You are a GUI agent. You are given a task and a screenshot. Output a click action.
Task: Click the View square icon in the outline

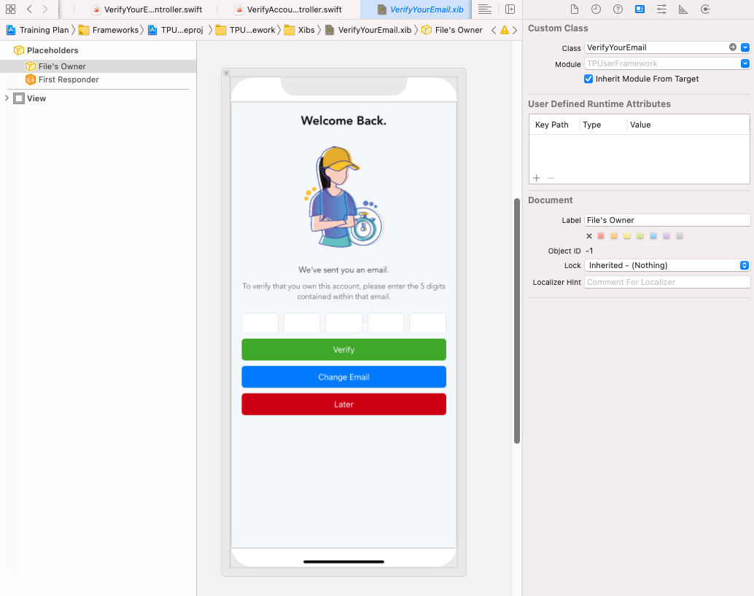(19, 98)
